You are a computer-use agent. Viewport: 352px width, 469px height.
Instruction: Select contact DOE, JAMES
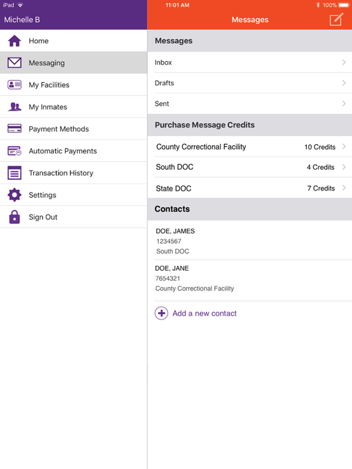point(249,241)
